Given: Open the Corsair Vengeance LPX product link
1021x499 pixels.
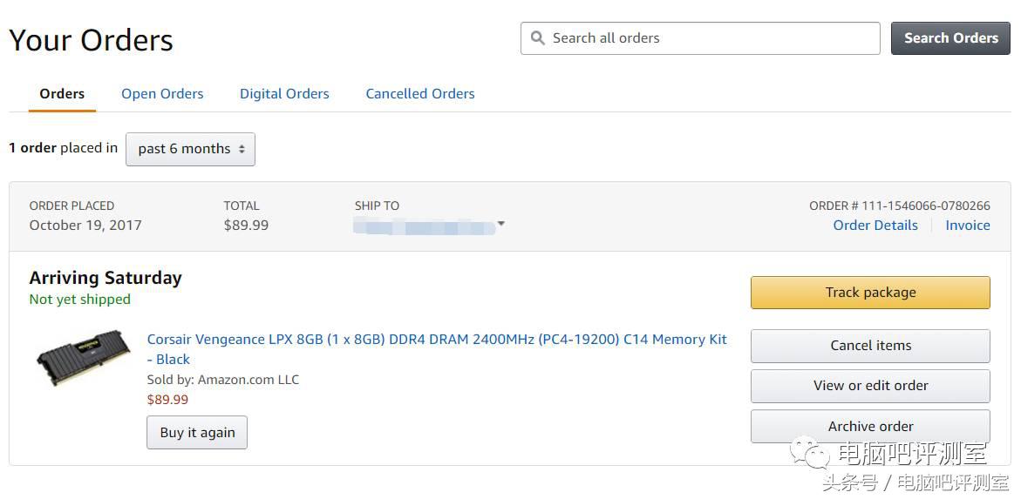Looking at the screenshot, I should [x=436, y=340].
